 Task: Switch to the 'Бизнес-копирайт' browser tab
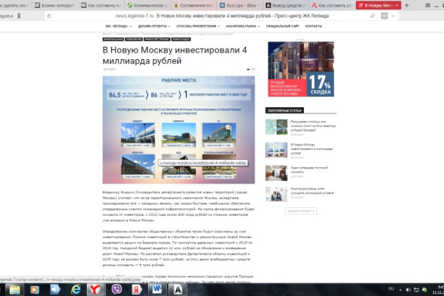point(54,6)
